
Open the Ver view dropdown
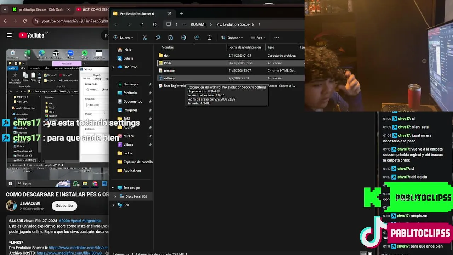[258, 38]
